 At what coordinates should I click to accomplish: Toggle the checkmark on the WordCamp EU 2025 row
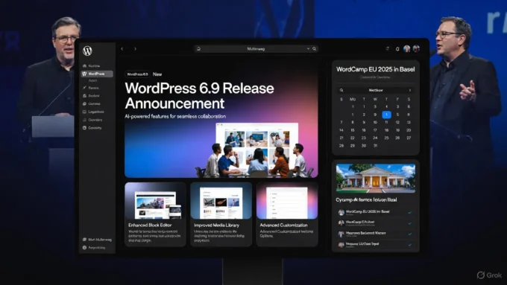[409, 213]
